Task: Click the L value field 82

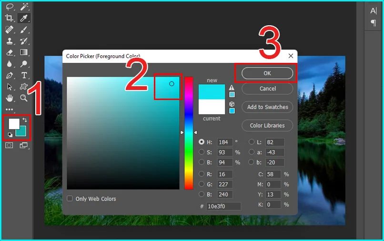Action: (x=275, y=142)
